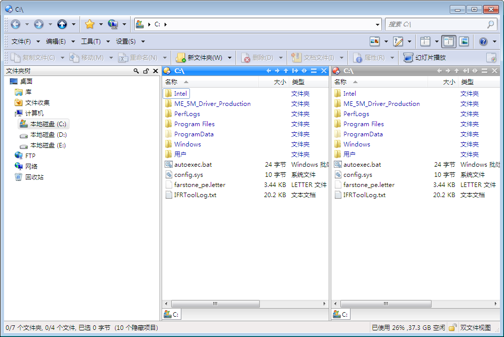Image resolution: width=504 pixels, height=337 pixels.
Task: Go up one folder level
Action: pyautogui.click(x=62, y=24)
